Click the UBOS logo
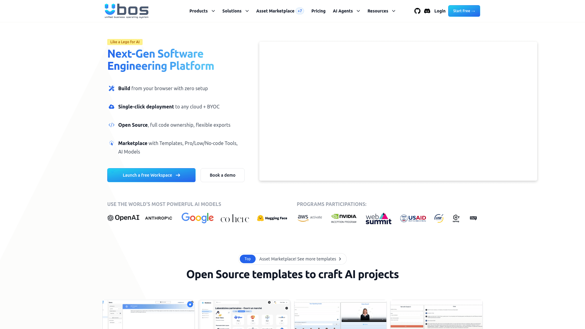The height and width of the screenshot is (329, 585). [x=126, y=11]
